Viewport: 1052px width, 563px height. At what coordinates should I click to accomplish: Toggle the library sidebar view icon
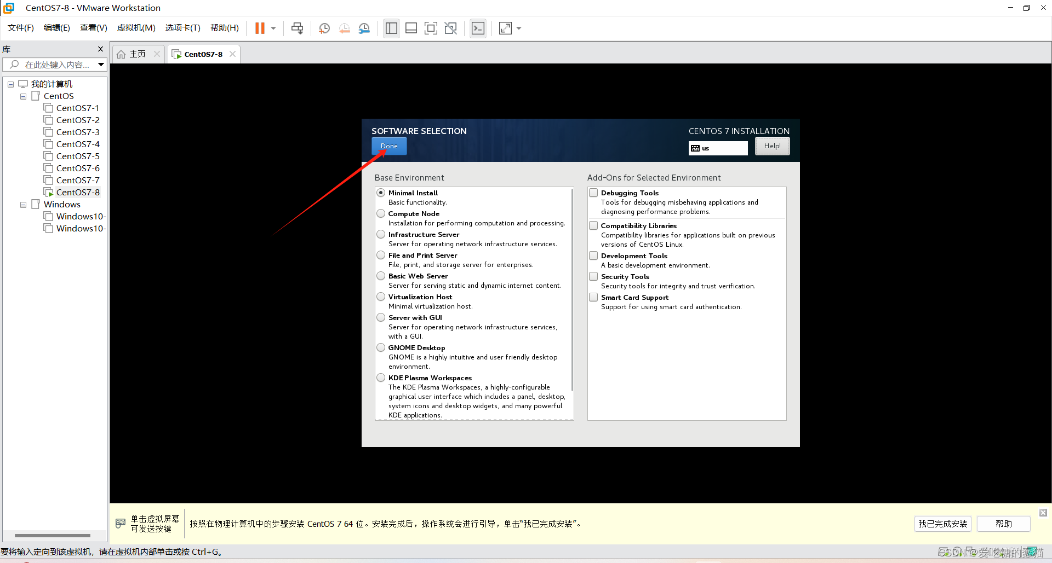pyautogui.click(x=391, y=28)
